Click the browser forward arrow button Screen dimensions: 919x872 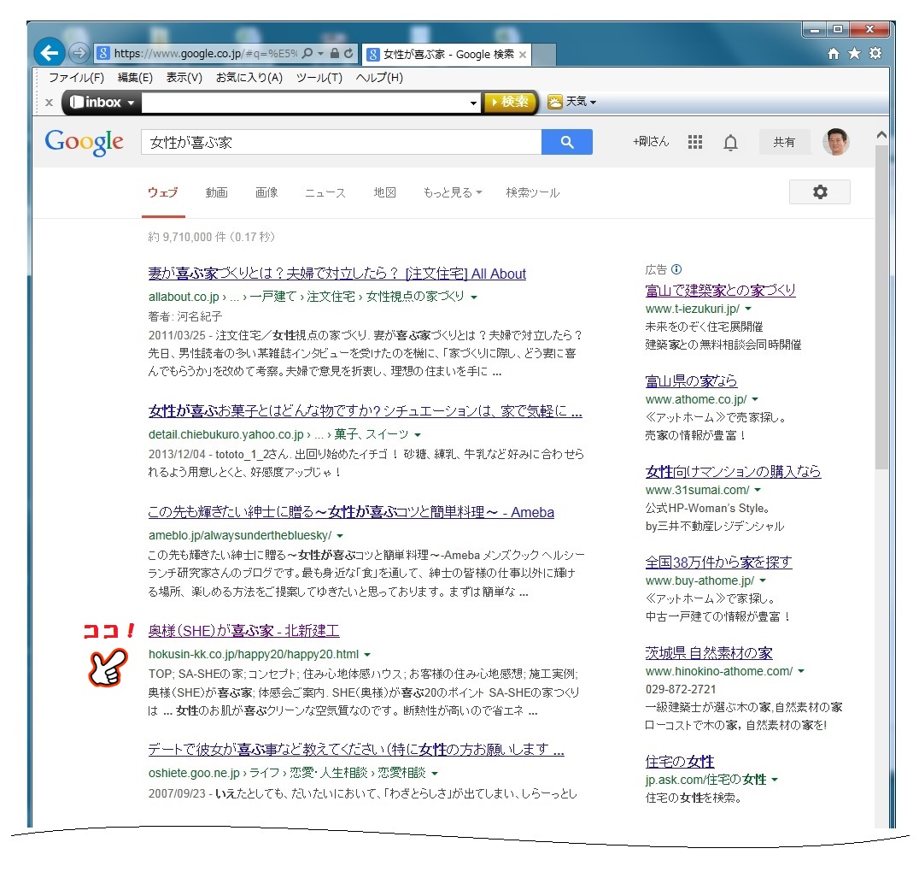pos(79,53)
